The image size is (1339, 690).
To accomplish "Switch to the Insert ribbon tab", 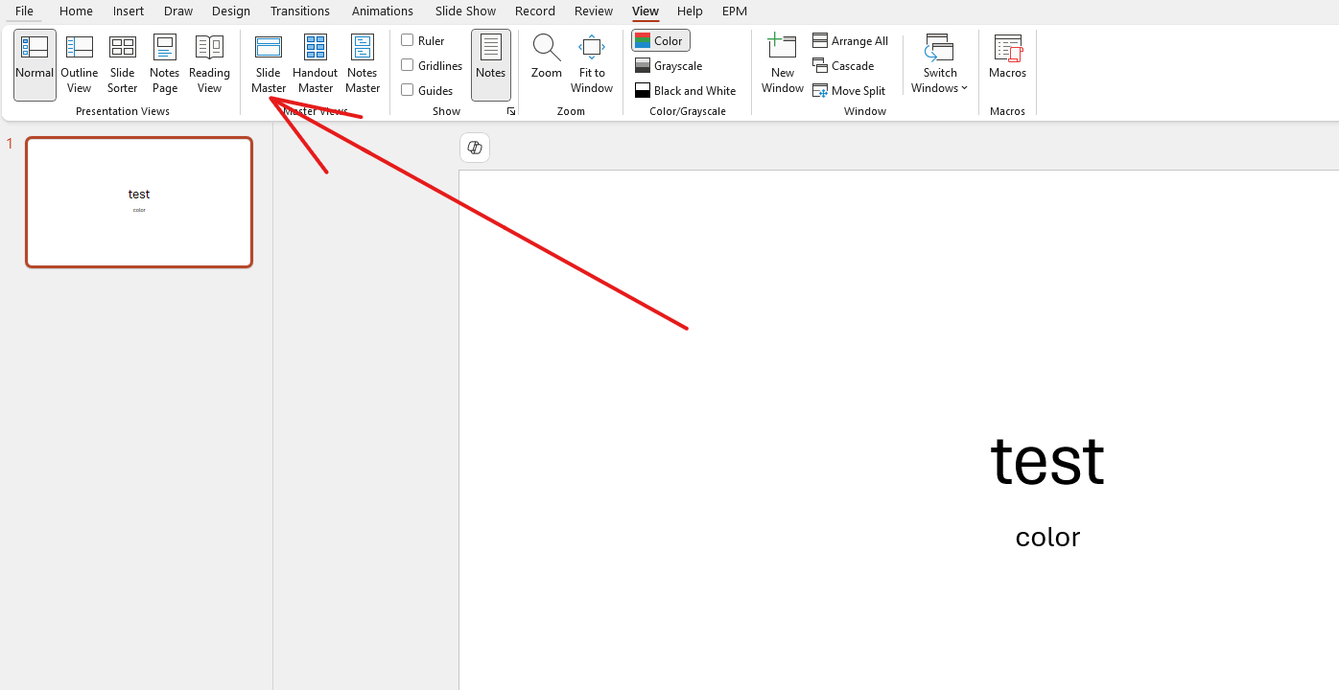I will (x=128, y=11).
